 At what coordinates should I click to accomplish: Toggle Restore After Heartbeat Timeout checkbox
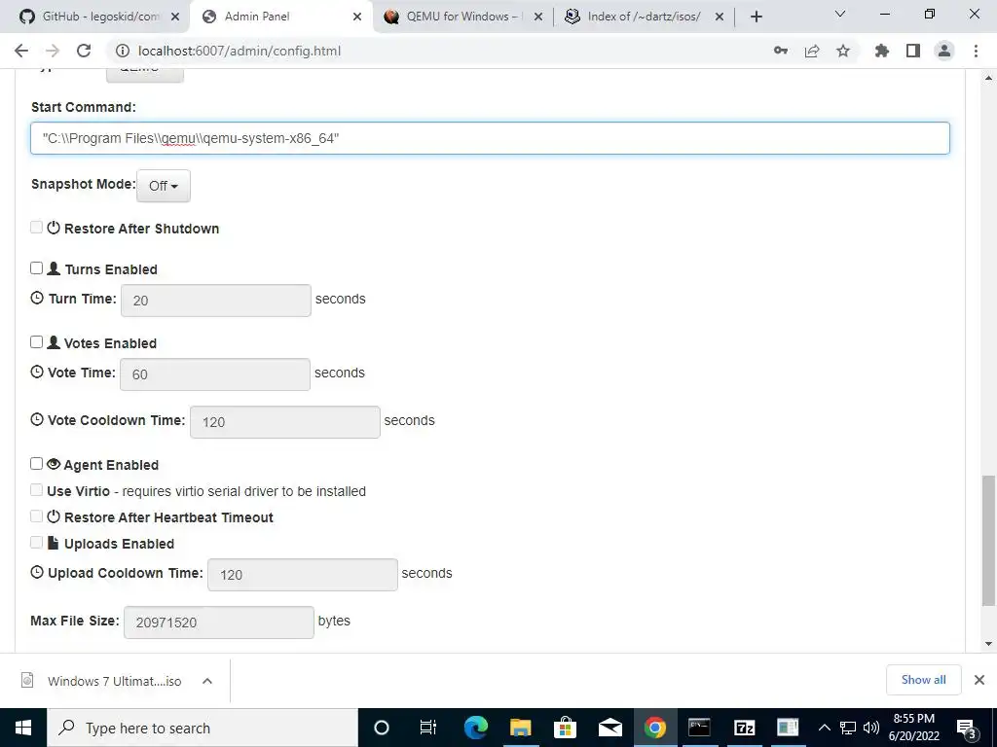click(36, 516)
